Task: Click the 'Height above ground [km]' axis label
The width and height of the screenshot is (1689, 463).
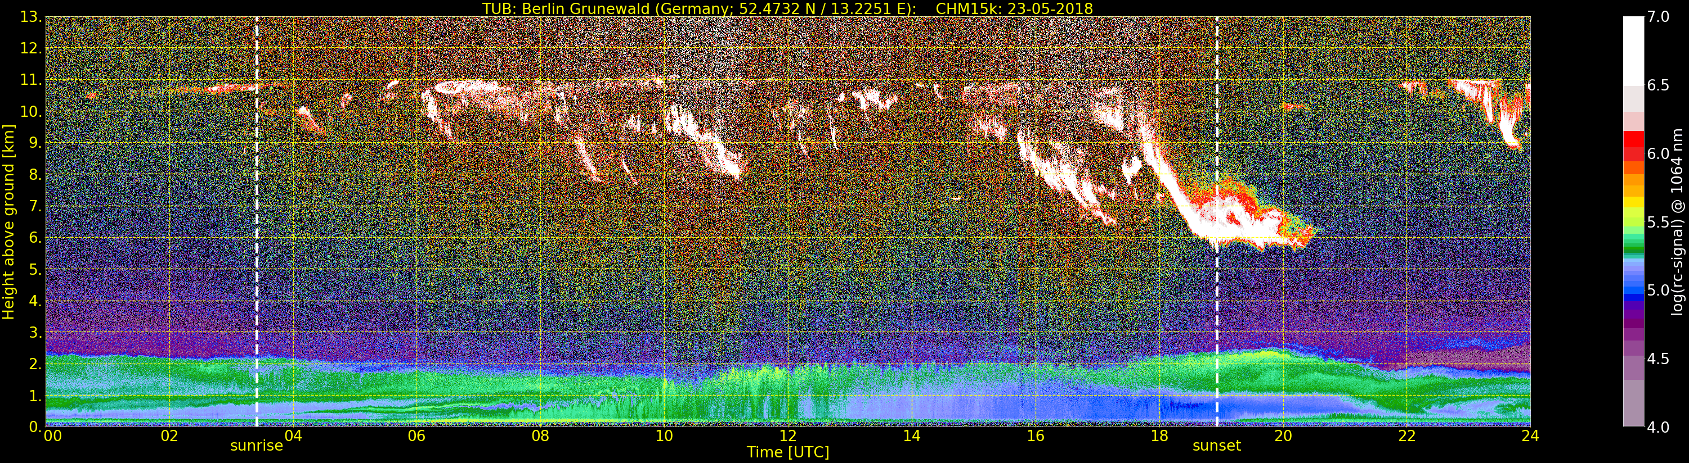Action: click(x=8, y=221)
